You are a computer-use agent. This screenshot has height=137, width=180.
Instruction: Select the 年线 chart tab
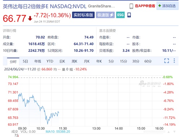37,61
